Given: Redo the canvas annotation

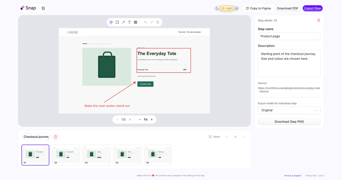Looking at the screenshot, I should pyautogui.click(x=152, y=22).
